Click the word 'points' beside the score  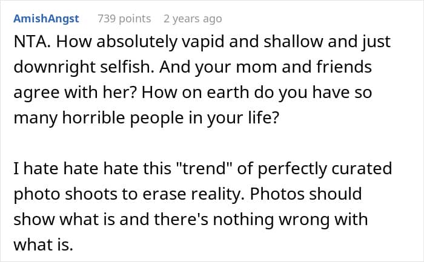click(135, 19)
